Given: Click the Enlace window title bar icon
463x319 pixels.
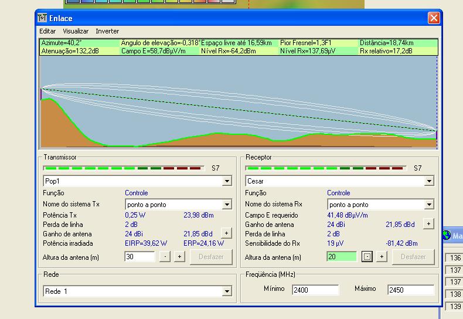Looking at the screenshot, I should coord(42,18).
